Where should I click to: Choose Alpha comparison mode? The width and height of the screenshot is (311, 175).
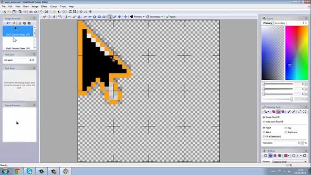pyautogui.click(x=267, y=132)
